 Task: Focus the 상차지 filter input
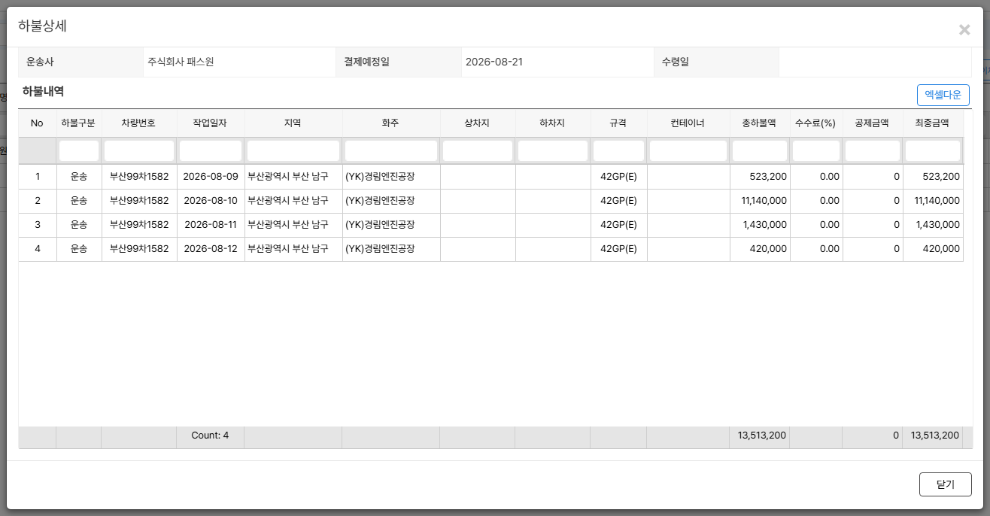[x=478, y=150]
